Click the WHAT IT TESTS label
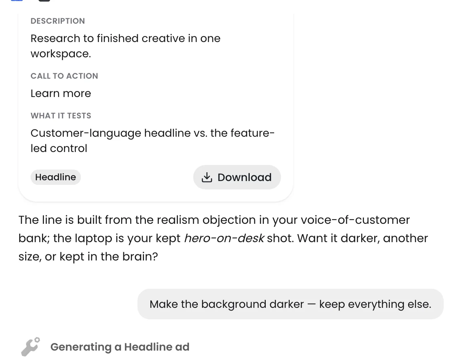This screenshot has height=359, width=462. [x=61, y=116]
